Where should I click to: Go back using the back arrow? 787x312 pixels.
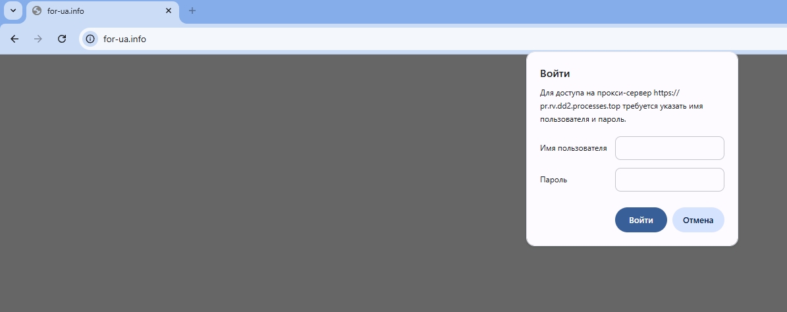click(x=14, y=39)
